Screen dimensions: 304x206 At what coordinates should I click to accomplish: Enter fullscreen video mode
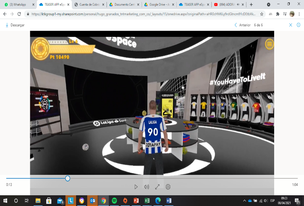pos(157,187)
